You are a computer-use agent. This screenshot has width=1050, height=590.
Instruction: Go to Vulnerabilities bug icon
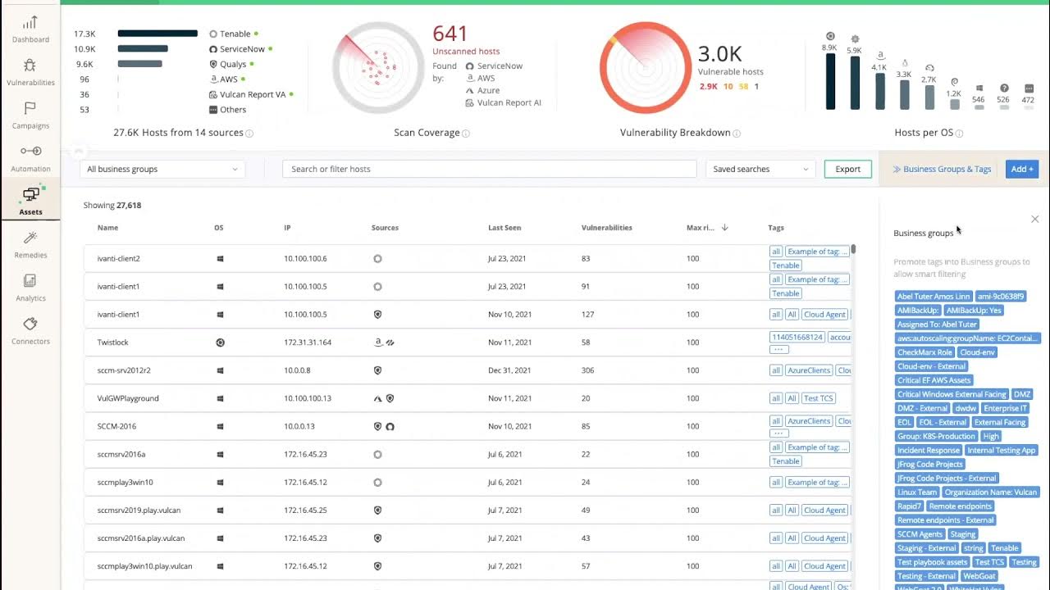pos(30,66)
